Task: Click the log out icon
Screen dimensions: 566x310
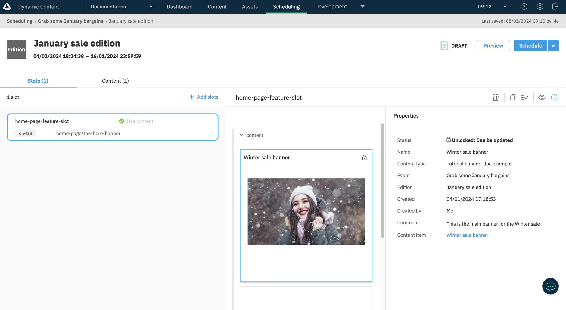Action: point(555,6)
